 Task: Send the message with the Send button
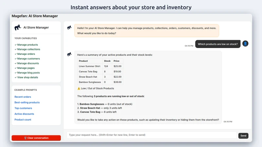[243, 136]
